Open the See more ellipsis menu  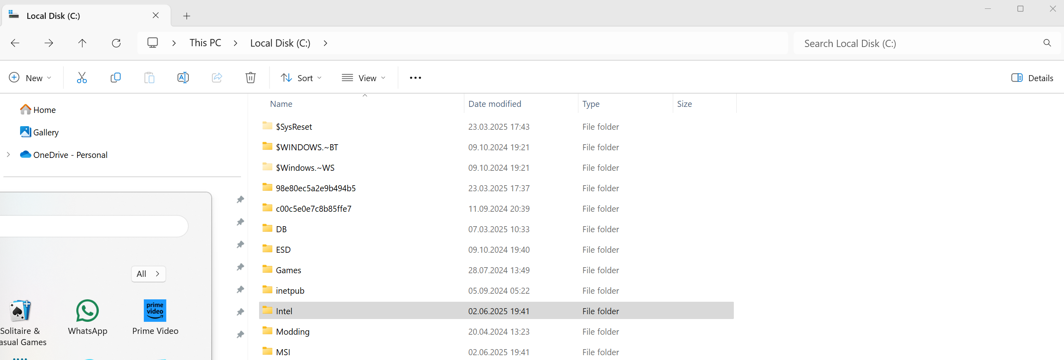click(415, 78)
